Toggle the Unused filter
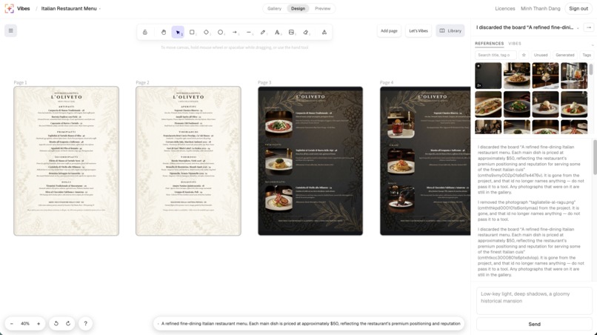The height and width of the screenshot is (335, 597). tap(541, 55)
